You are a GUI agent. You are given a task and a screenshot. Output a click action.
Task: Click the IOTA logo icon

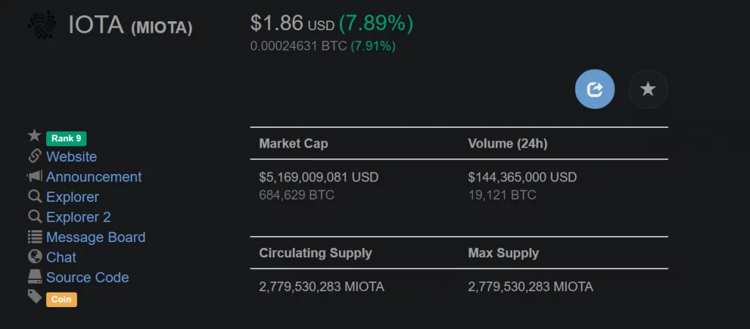click(x=42, y=26)
